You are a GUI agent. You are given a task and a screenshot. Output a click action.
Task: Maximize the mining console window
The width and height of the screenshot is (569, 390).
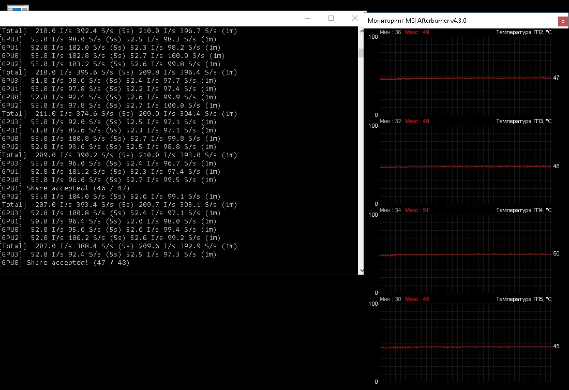[331, 18]
